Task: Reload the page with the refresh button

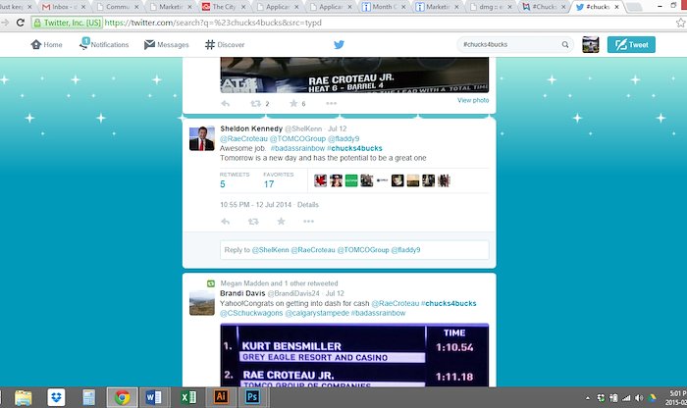Action: (x=21, y=23)
